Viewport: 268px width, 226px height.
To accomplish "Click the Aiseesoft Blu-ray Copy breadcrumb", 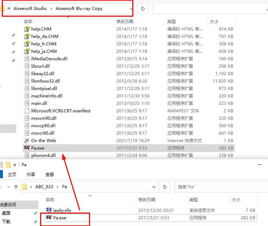I will 79,8.
